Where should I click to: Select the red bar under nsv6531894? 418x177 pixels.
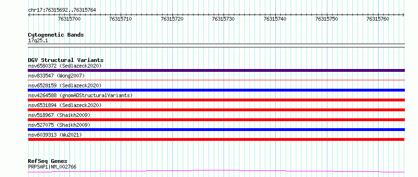point(216,110)
